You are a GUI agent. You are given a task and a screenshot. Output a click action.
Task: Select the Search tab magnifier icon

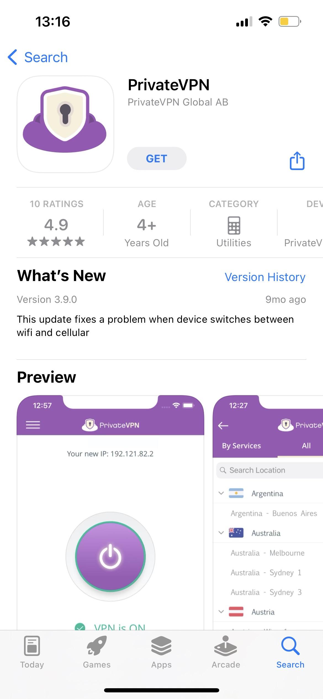coord(290,647)
